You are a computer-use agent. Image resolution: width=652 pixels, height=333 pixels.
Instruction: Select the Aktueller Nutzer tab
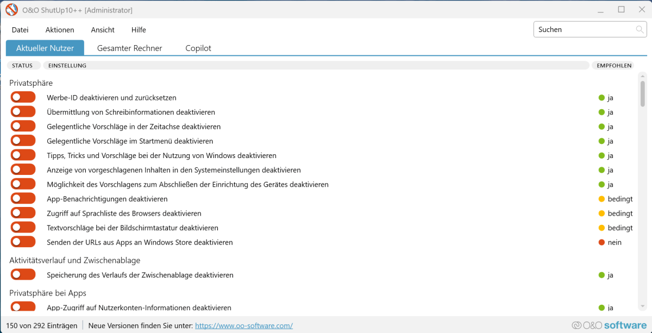click(x=45, y=48)
